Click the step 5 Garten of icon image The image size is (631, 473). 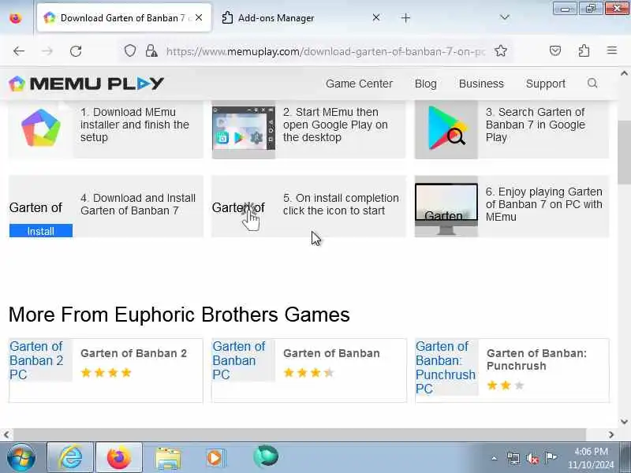click(x=244, y=207)
